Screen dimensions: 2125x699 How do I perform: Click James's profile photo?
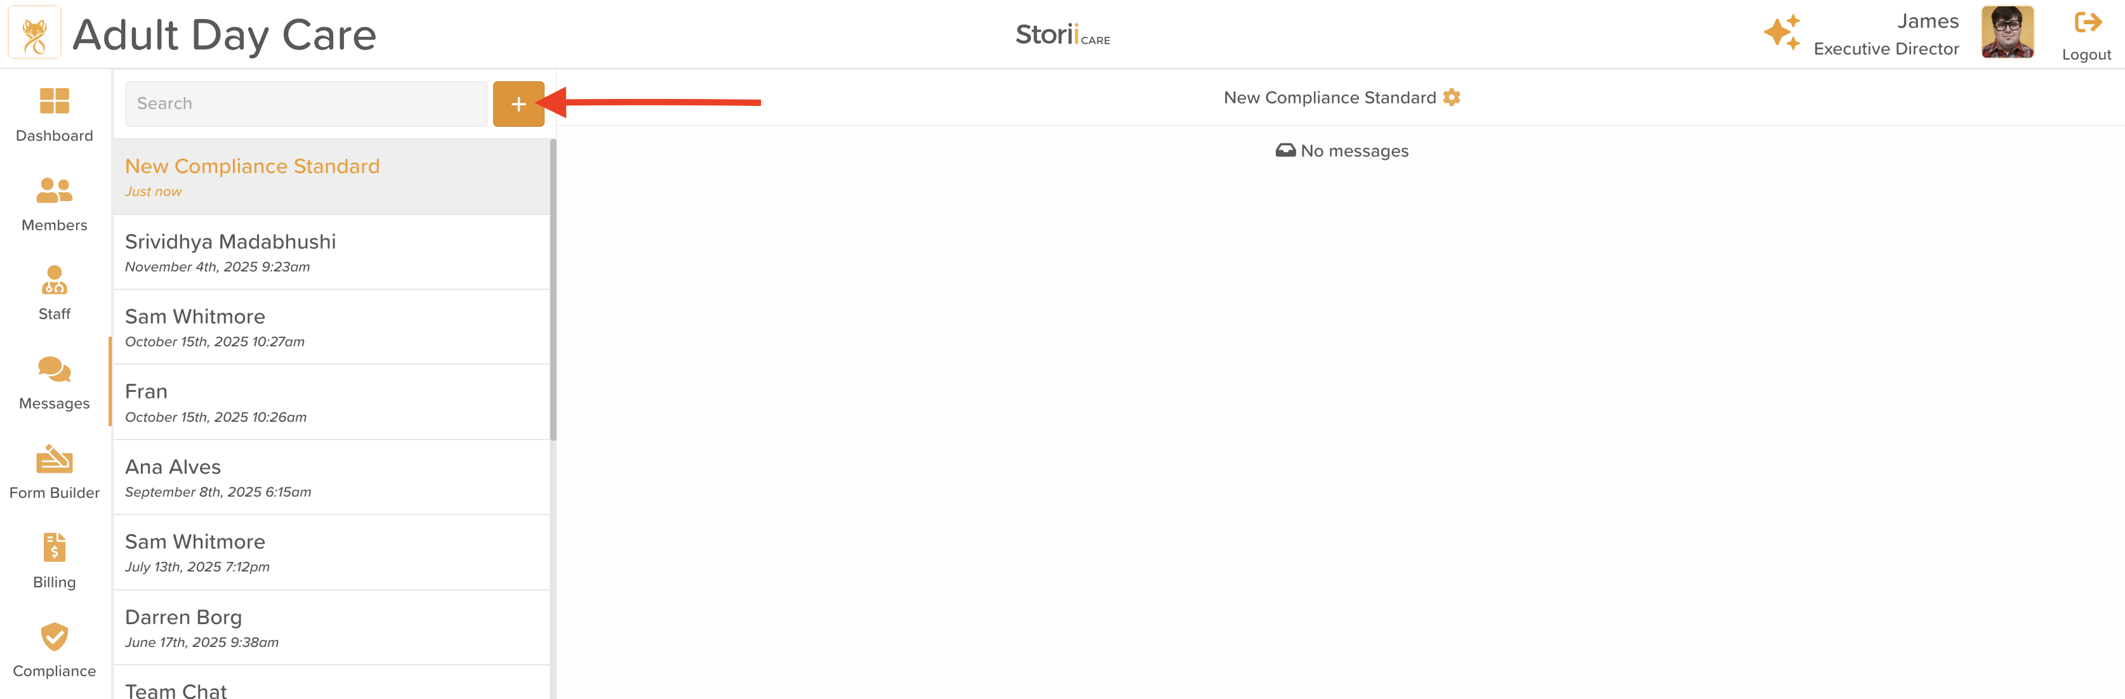click(x=2007, y=33)
